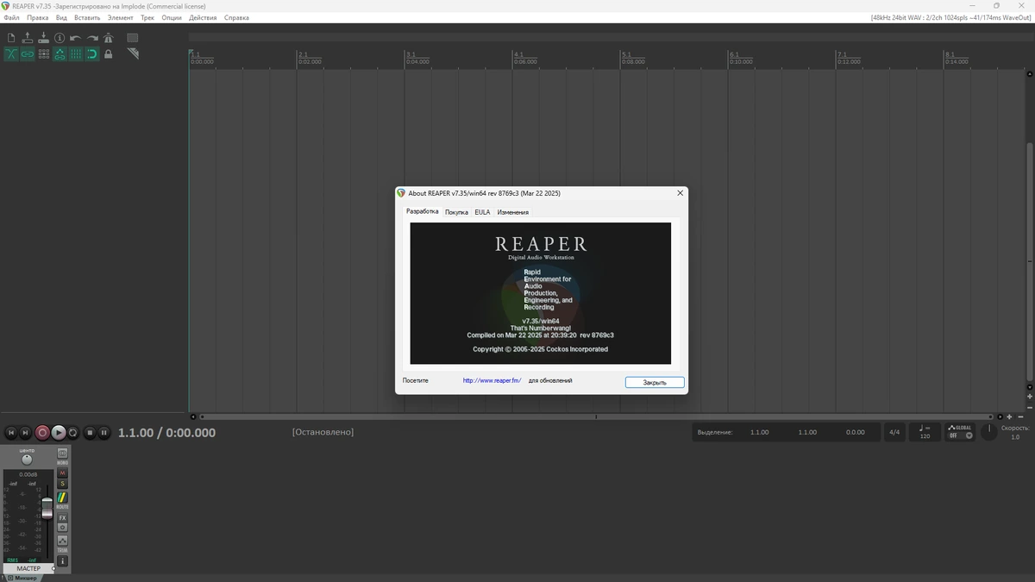The image size is (1035, 582).
Task: Click the 4/4 time signature box
Action: tap(894, 432)
